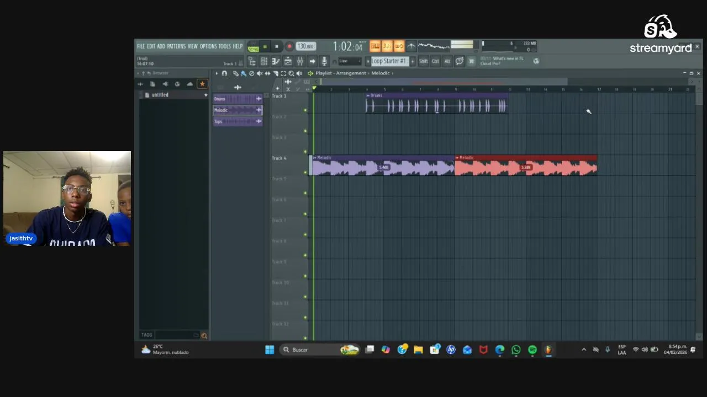Toggle the loop recording button

[x=399, y=46]
